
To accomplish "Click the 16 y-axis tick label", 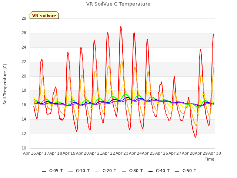I will 24,105.
